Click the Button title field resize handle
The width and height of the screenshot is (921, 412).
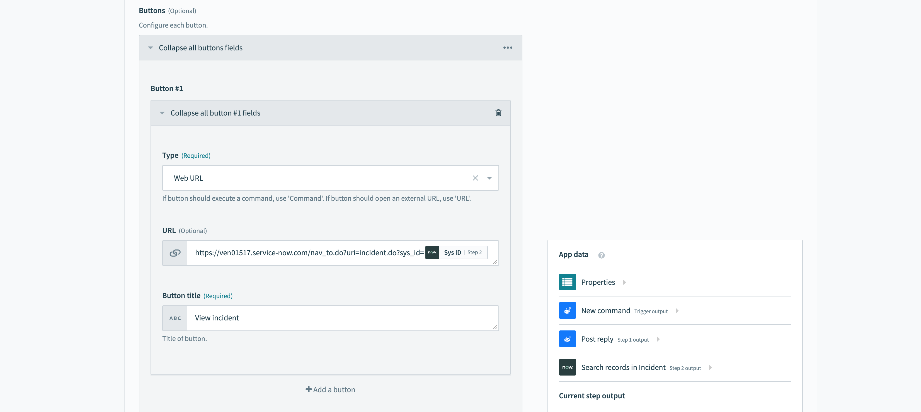(x=495, y=327)
